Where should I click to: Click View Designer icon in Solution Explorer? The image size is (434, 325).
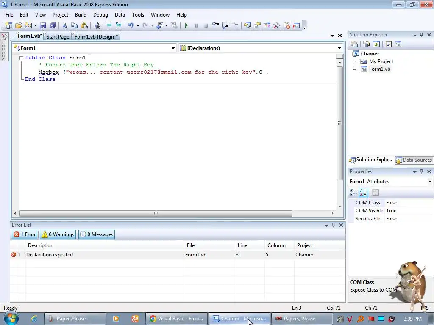click(398, 44)
